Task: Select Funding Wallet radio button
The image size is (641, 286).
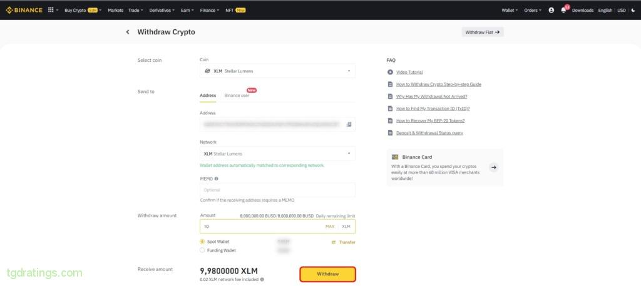Action: pos(202,250)
